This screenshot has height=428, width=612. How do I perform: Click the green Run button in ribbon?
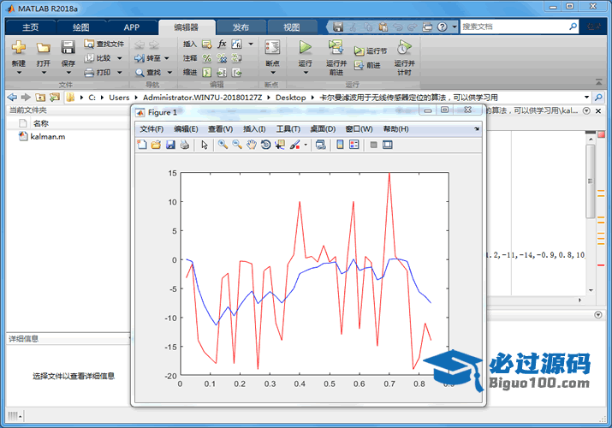pos(305,49)
